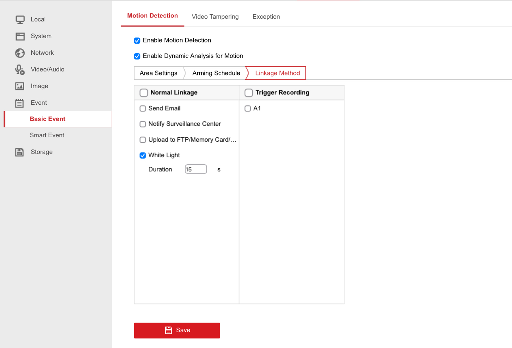
Task: Click the Image picture icon
Action: click(x=20, y=86)
